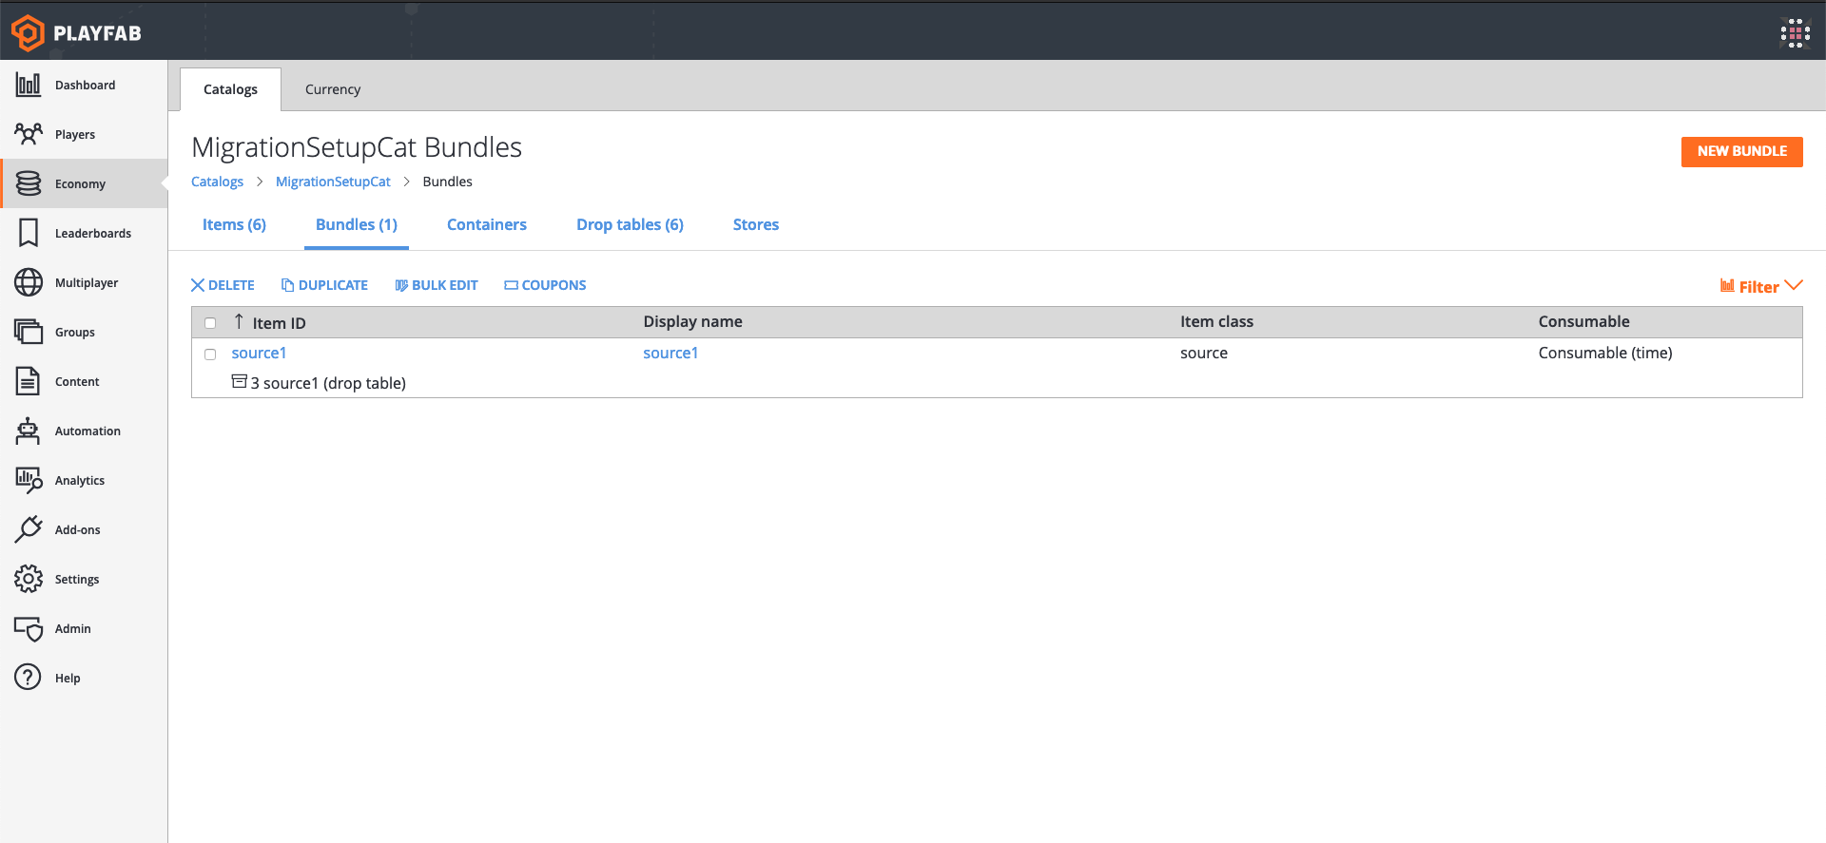Viewport: 1826px width, 843px height.
Task: Switch to the Catalogs tab
Action: point(230,89)
